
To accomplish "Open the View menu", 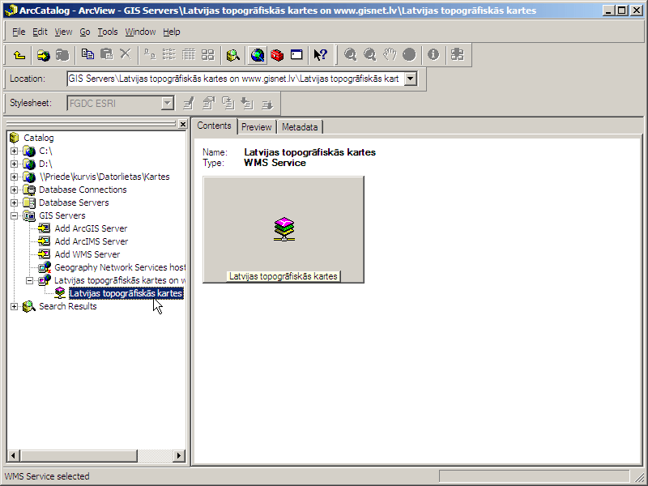I will [x=63, y=32].
